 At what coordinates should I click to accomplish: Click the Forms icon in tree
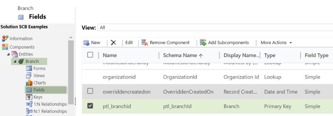(29, 68)
